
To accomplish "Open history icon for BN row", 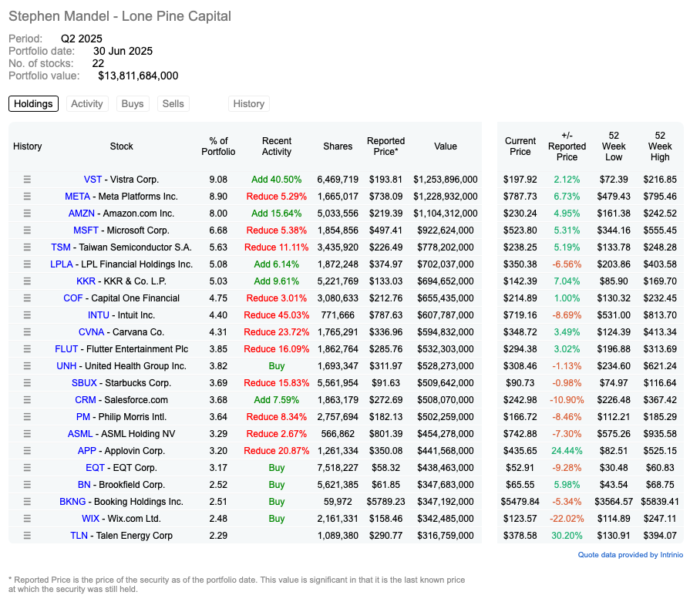I will (27, 485).
